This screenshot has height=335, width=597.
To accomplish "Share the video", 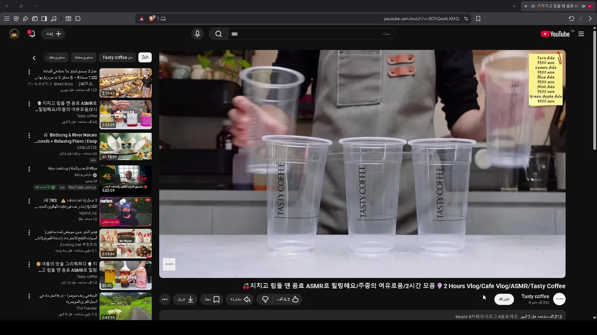I will pos(241,299).
